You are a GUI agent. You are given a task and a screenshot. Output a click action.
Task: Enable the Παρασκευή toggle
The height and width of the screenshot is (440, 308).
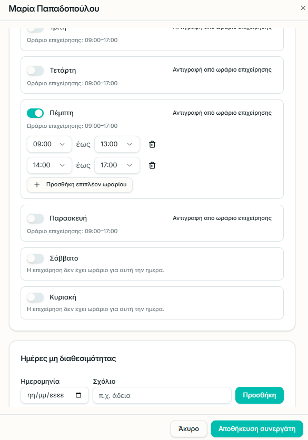35,218
